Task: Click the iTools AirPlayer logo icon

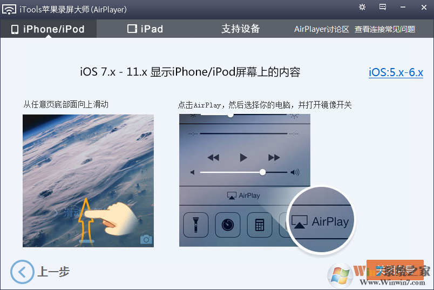Action: (x=9, y=9)
